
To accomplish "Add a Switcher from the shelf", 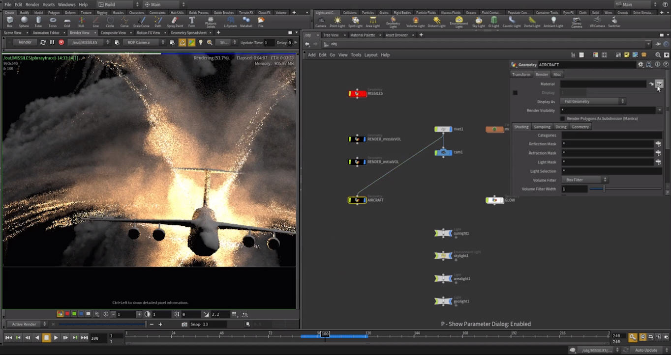I will [613, 22].
